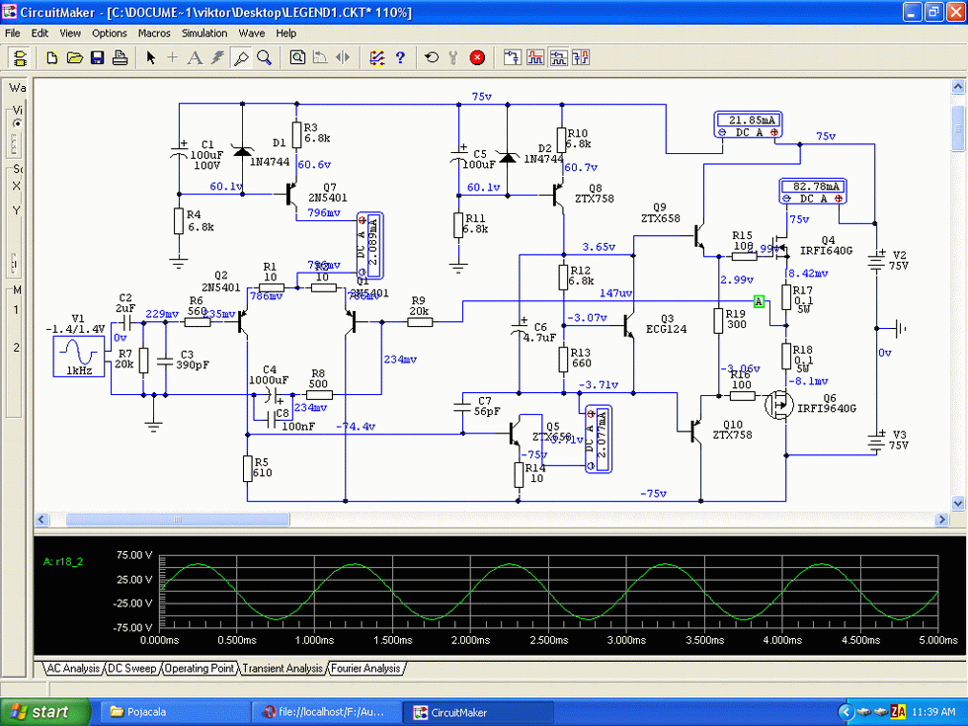968x726 pixels.
Task: Open a circuit file with folder icon
Action: tap(75, 58)
